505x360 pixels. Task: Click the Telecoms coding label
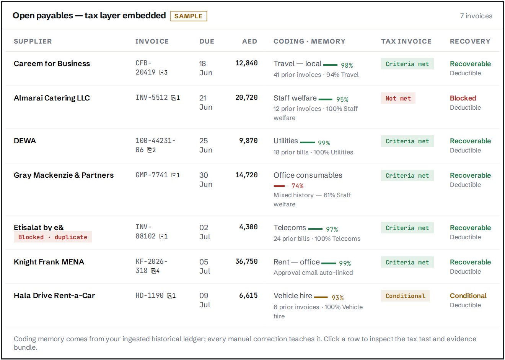[x=290, y=228]
